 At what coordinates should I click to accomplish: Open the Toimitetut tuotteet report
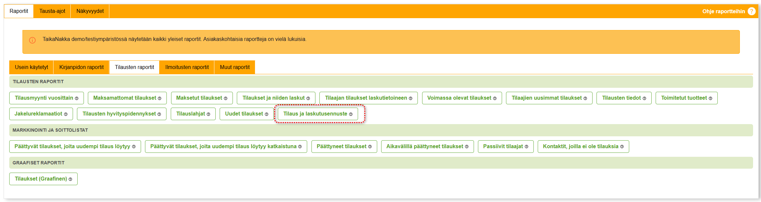pos(686,98)
